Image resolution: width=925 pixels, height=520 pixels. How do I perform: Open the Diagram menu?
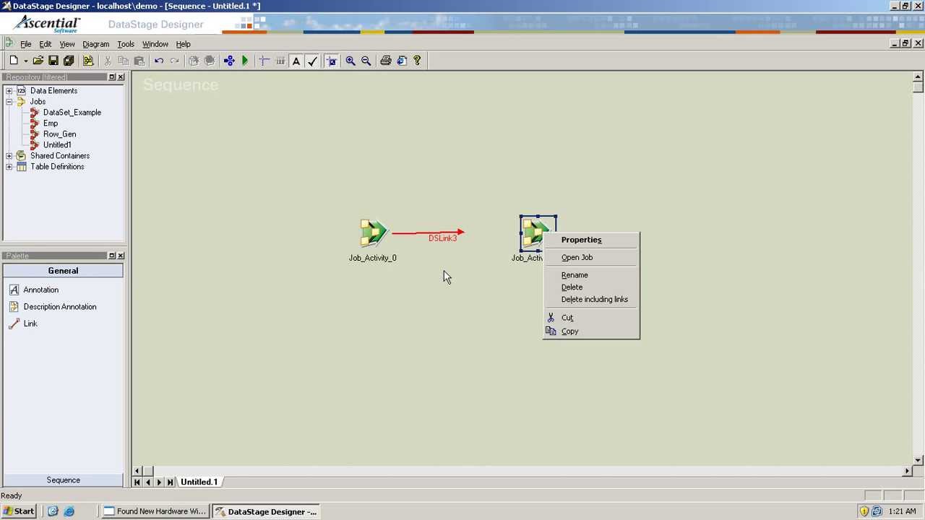click(x=95, y=44)
